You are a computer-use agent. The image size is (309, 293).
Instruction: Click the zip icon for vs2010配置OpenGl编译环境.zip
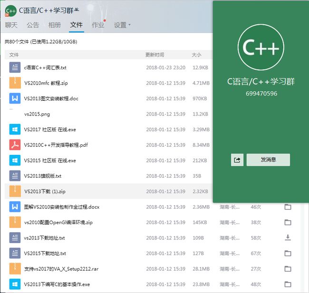click(15, 222)
